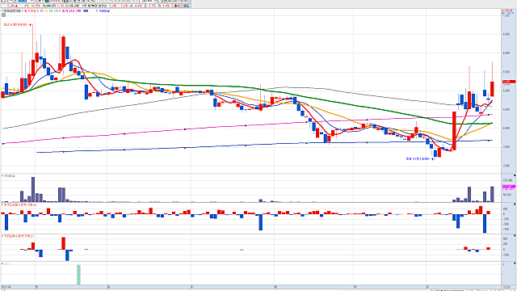Click the blue legend label at top of chart
The image size is (517, 291).
tap(104, 11)
